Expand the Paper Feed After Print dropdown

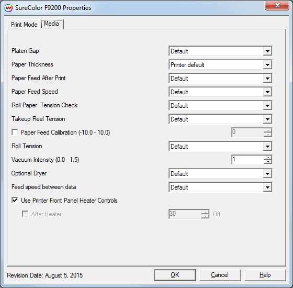pos(220,79)
